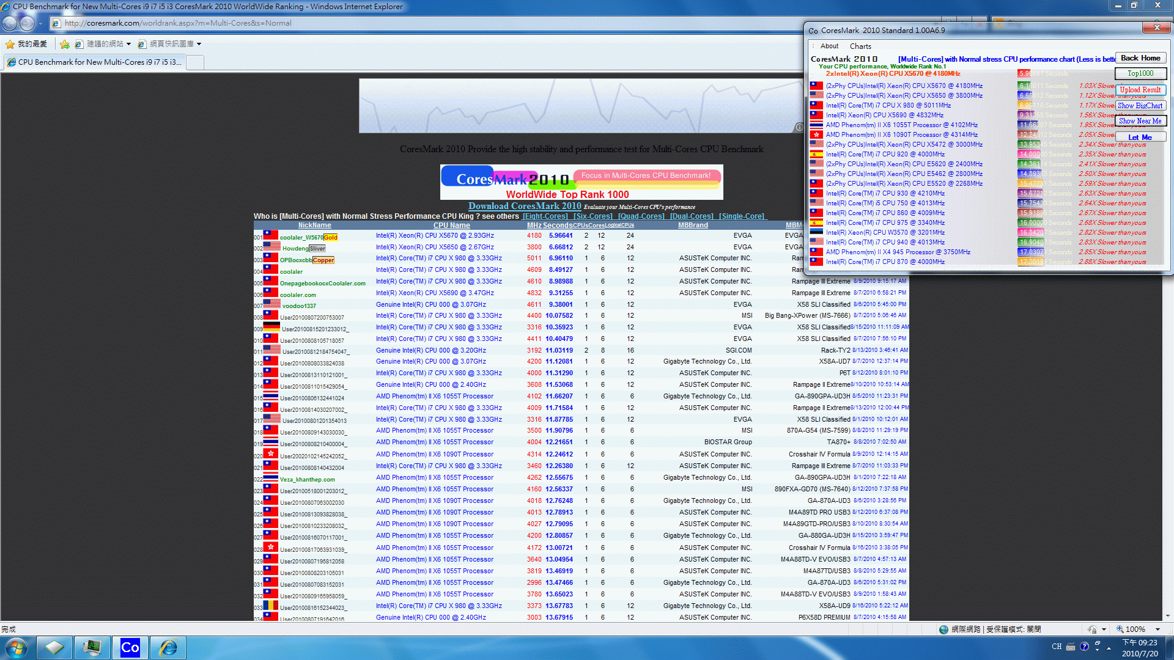The height and width of the screenshot is (660, 1174).
Task: Open the monitor-shaped taskbar application icon
Action: coord(92,647)
